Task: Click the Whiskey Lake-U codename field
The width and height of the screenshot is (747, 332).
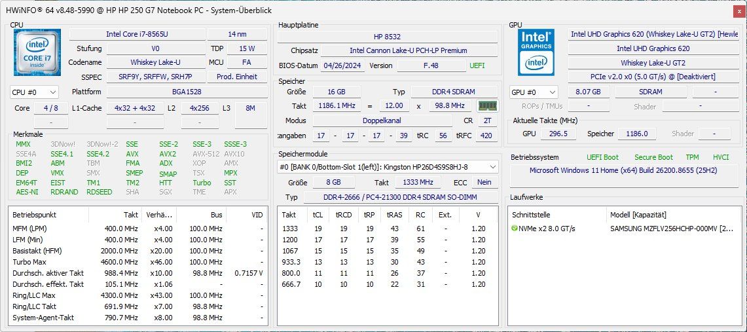Action: pyautogui.click(x=155, y=62)
